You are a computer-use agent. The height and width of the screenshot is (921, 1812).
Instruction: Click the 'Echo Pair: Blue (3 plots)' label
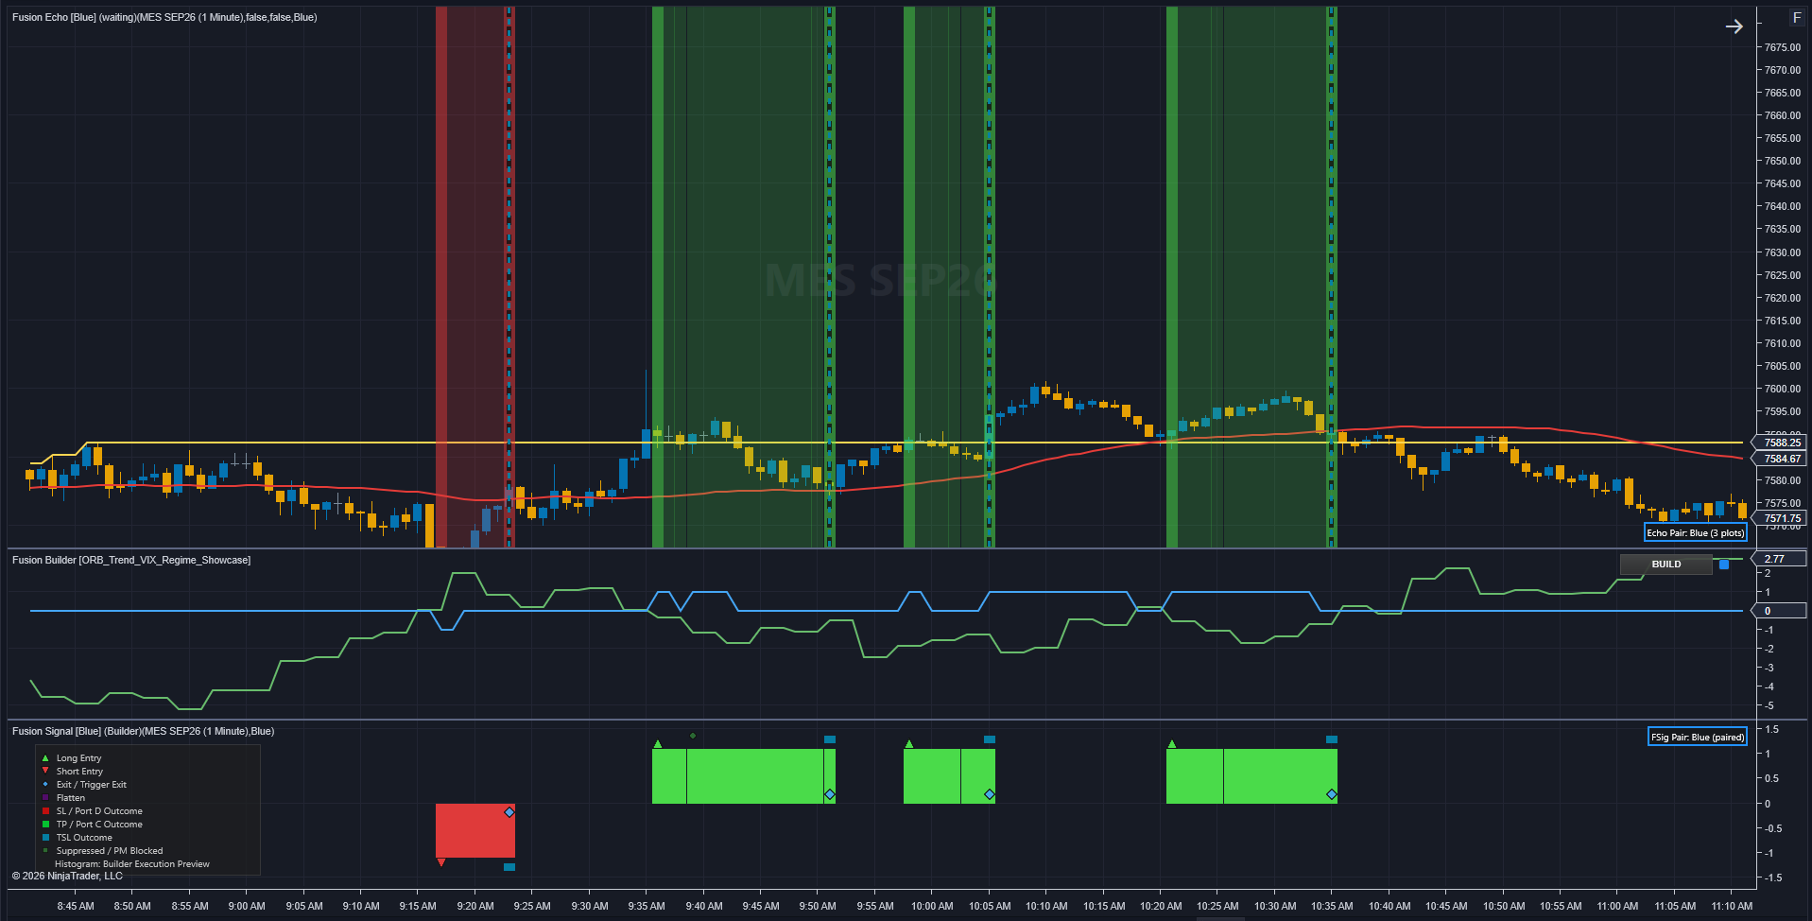tap(1696, 533)
